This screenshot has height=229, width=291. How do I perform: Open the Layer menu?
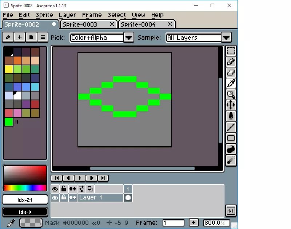tap(68, 15)
